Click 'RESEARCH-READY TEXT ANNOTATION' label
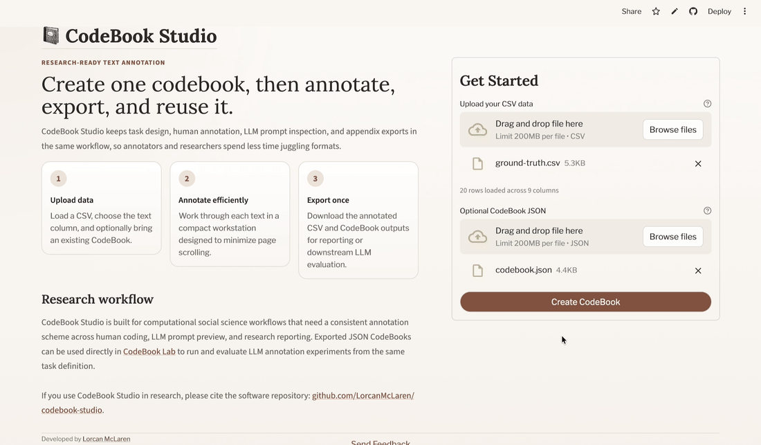This screenshot has height=445, width=761. 103,62
